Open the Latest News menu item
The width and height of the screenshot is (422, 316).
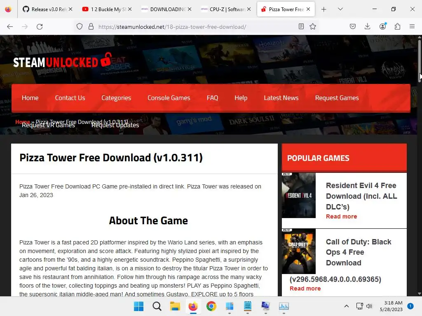click(x=281, y=98)
